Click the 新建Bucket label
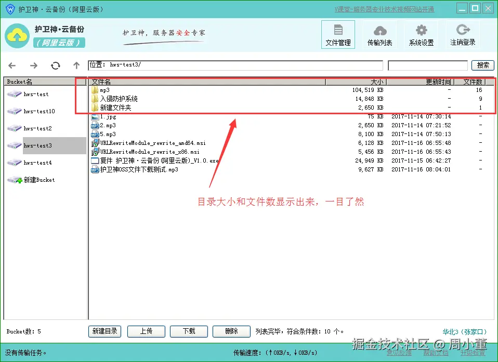 tap(40, 180)
